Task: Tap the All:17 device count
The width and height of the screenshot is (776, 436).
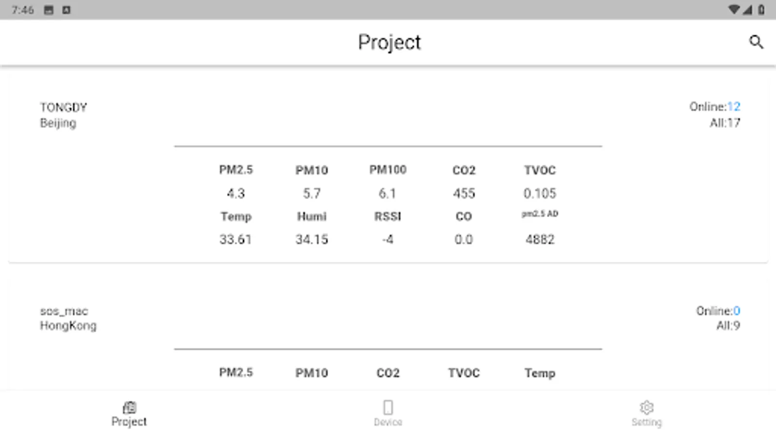Action: 725,123
